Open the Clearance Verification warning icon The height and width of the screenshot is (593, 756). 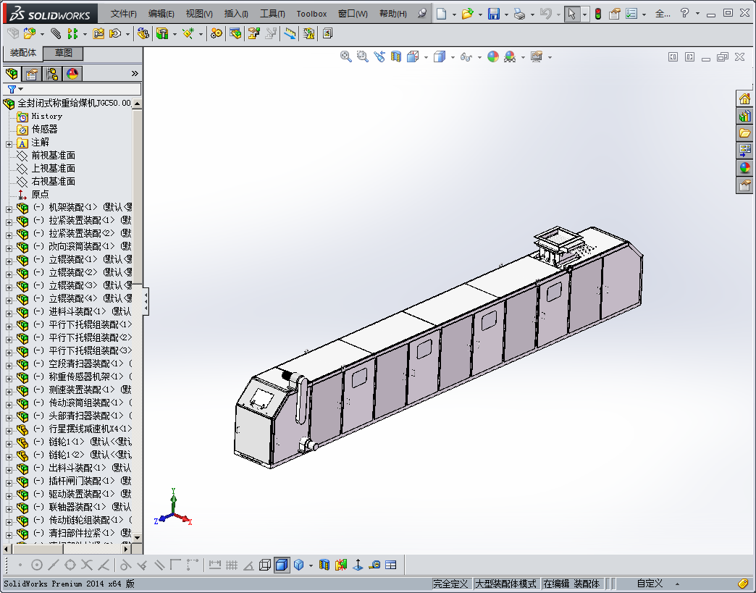pyautogui.click(x=308, y=33)
